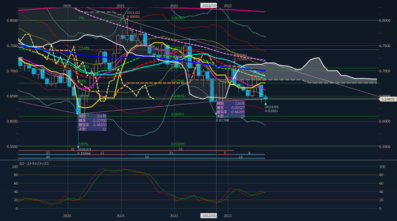
Task: Click the green 0.60991 level label
Action: pos(178,114)
